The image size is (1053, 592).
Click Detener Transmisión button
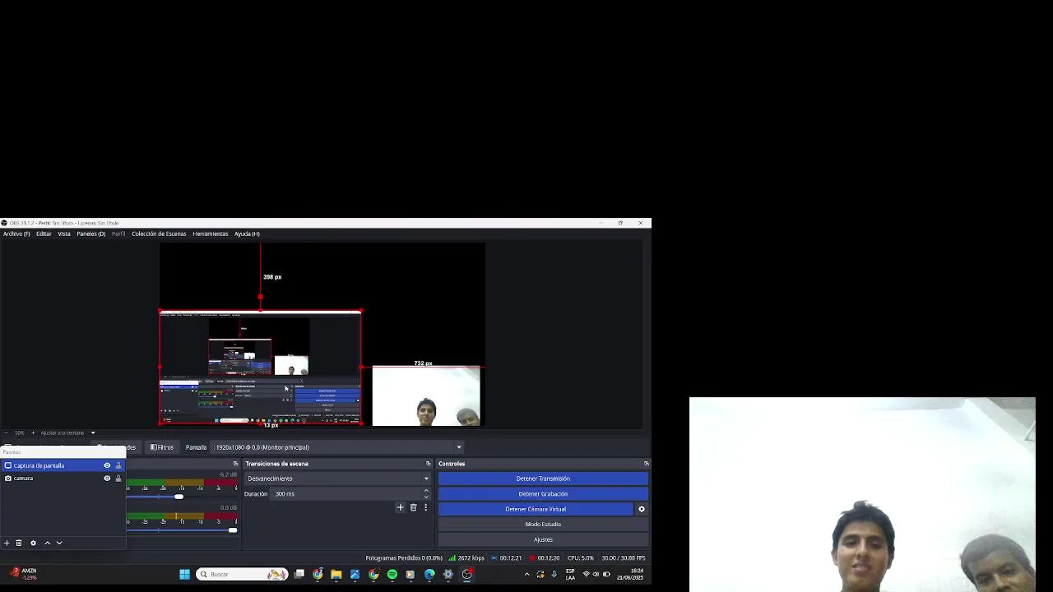point(543,479)
